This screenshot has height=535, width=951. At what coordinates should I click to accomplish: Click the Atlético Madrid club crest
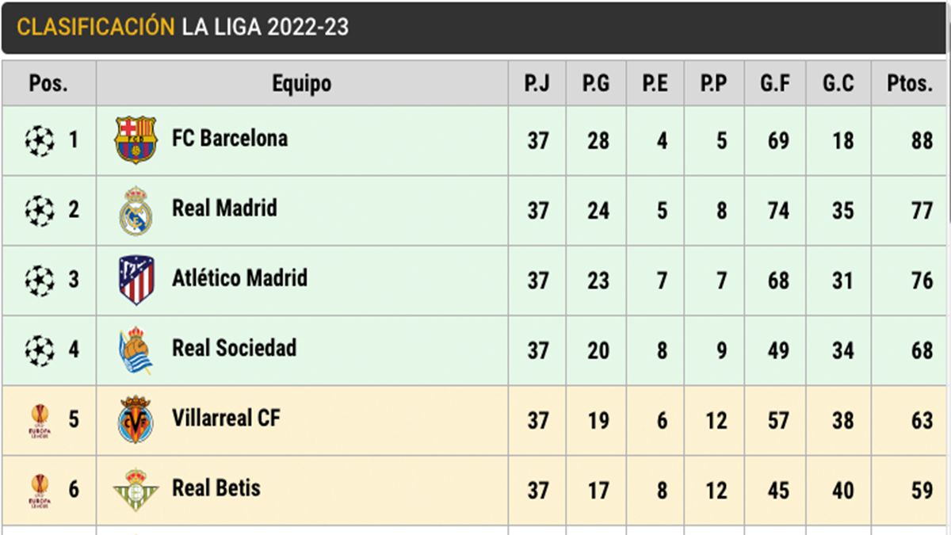tap(136, 280)
